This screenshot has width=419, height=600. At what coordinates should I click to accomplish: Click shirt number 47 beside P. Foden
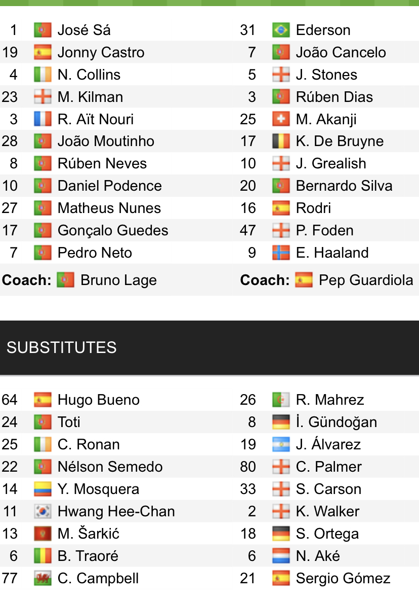click(248, 230)
